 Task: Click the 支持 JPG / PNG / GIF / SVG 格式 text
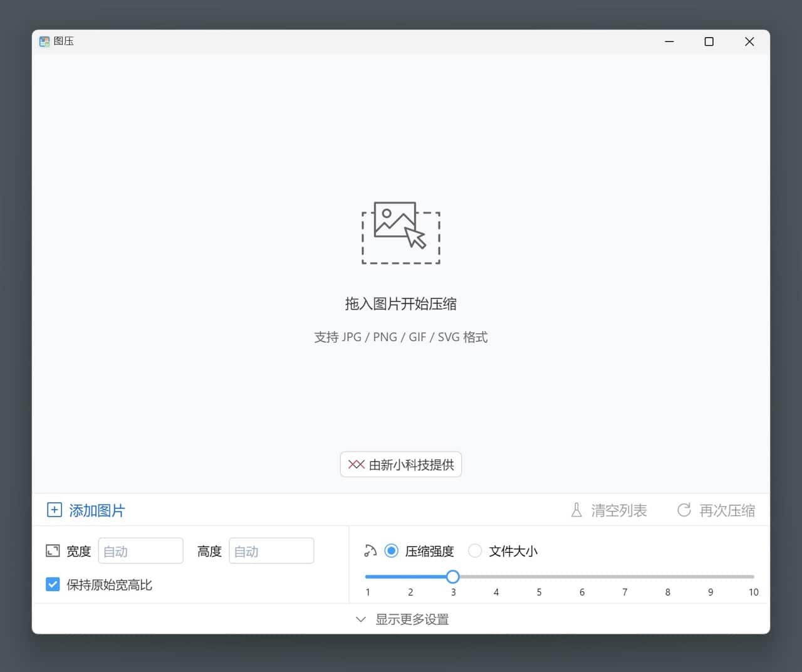[401, 337]
